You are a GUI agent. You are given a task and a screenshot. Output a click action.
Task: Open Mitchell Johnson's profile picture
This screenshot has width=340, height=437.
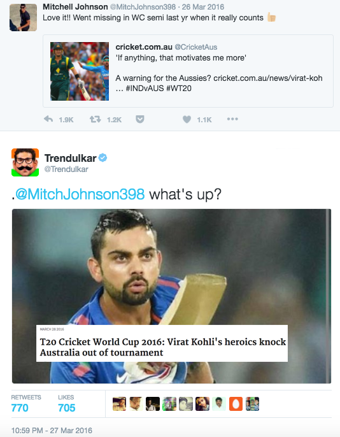point(24,17)
